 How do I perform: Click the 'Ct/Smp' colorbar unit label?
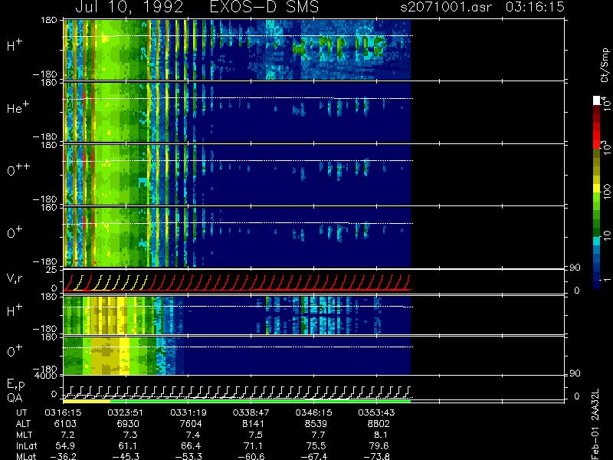pos(605,65)
